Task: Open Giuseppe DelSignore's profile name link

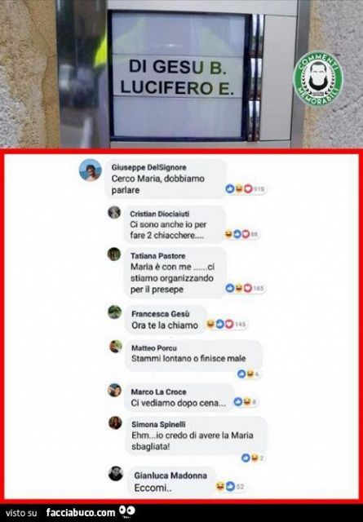Action: click(x=148, y=167)
